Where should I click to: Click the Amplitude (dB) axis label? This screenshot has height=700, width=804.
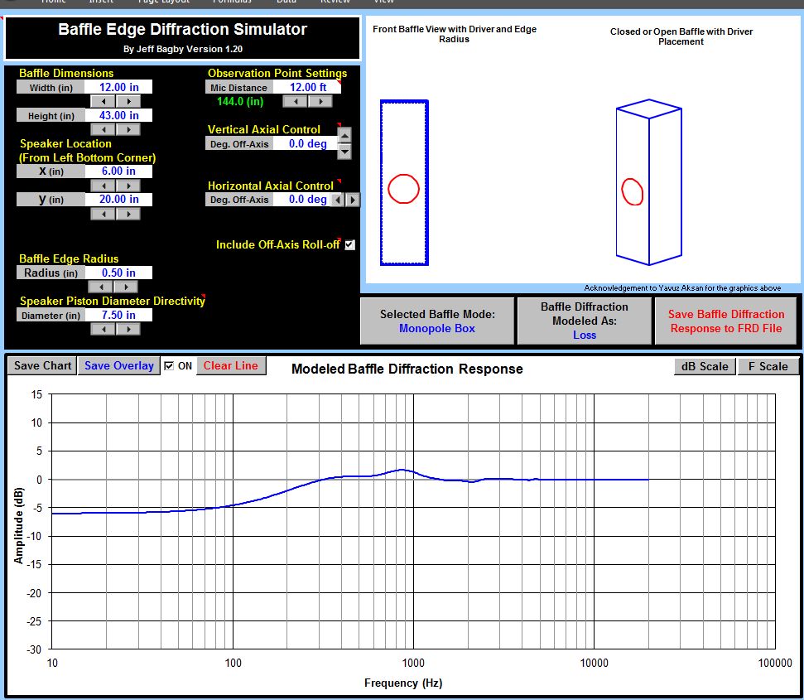[18, 525]
